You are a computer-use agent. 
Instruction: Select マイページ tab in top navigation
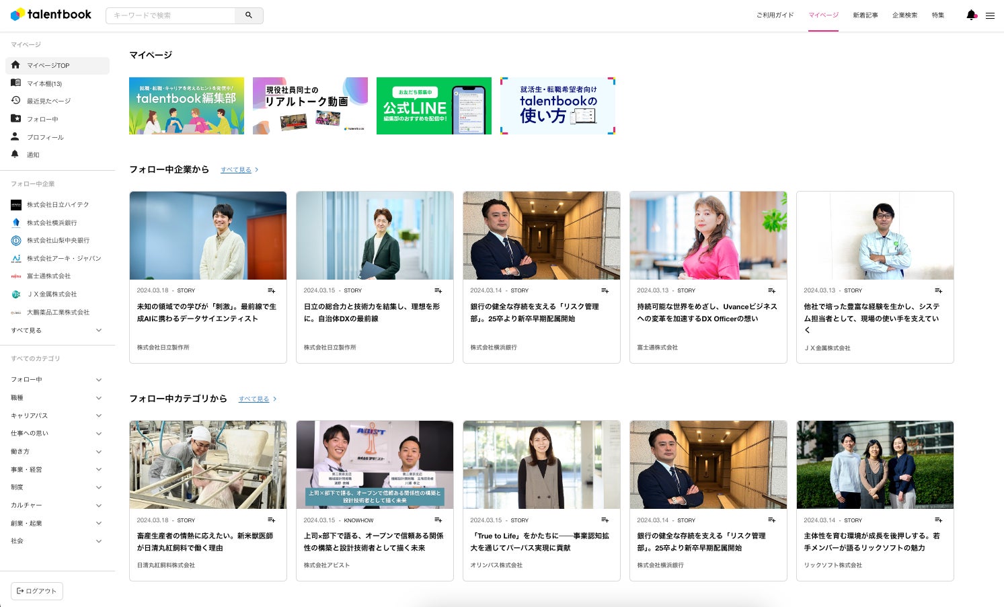824,15
